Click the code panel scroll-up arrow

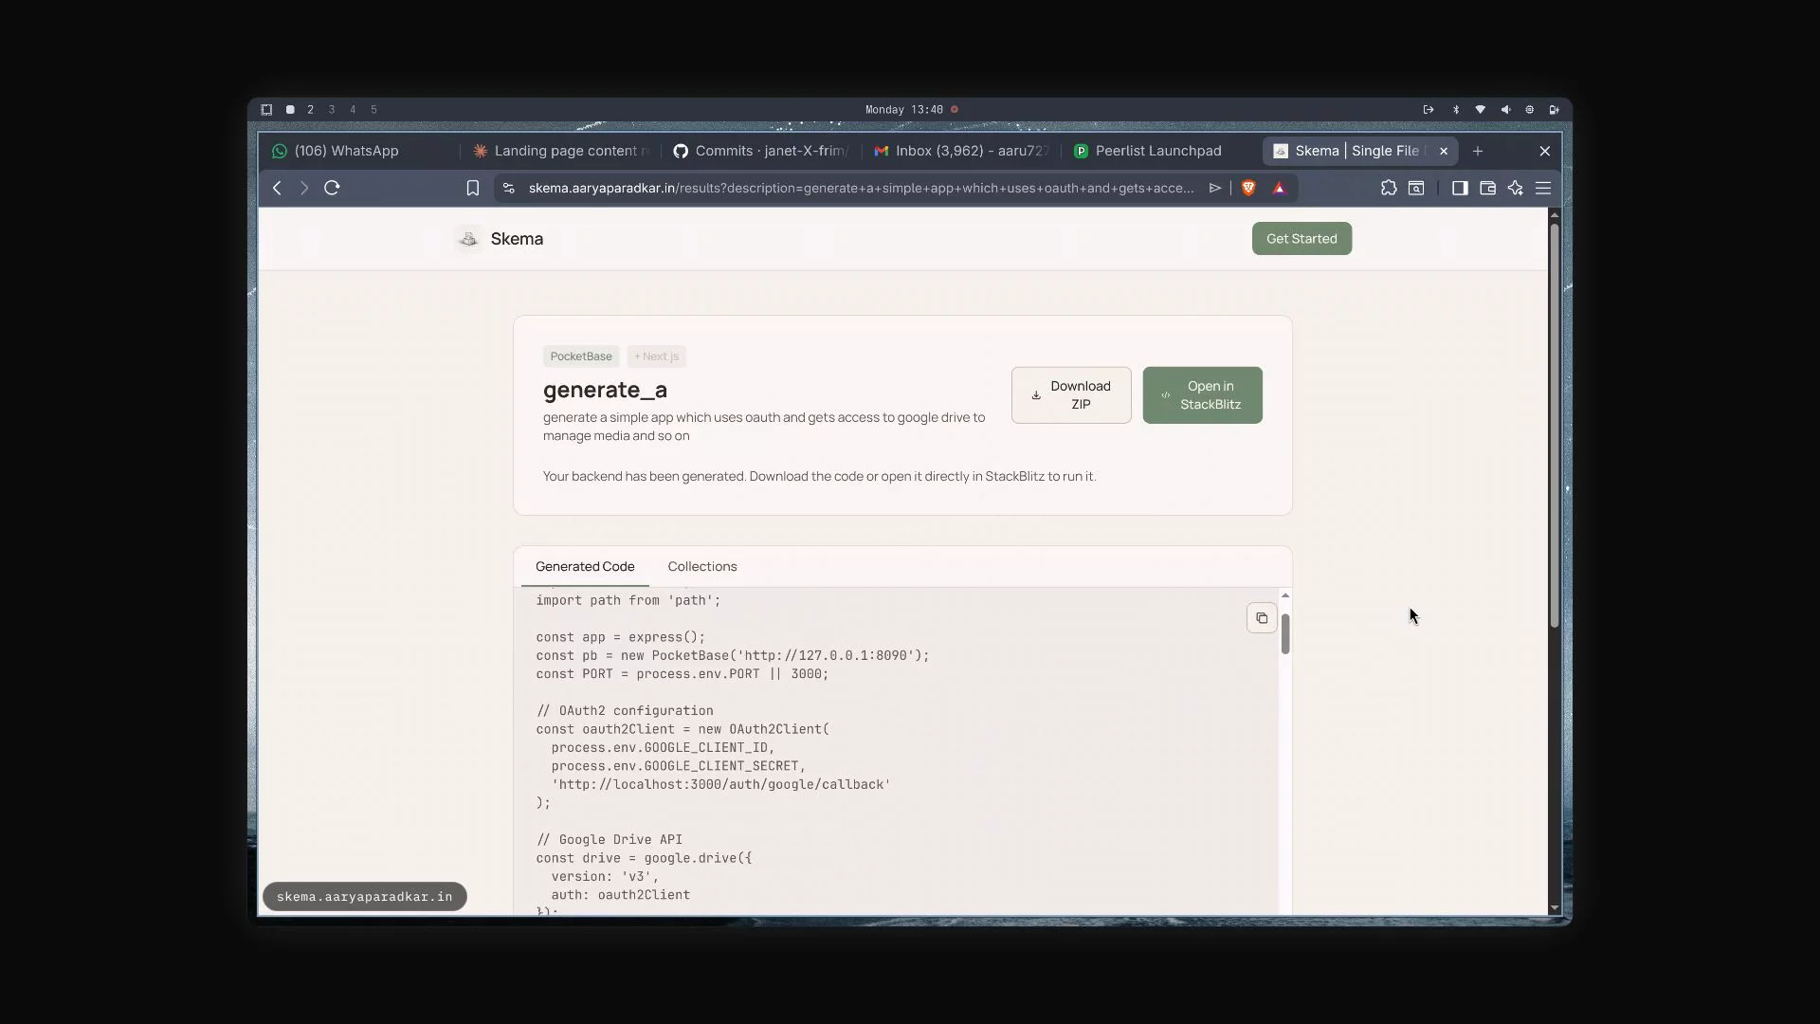pos(1285,595)
